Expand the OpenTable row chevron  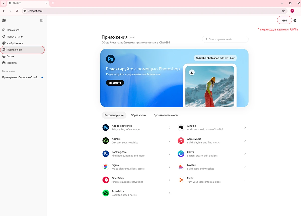pos(170,180)
